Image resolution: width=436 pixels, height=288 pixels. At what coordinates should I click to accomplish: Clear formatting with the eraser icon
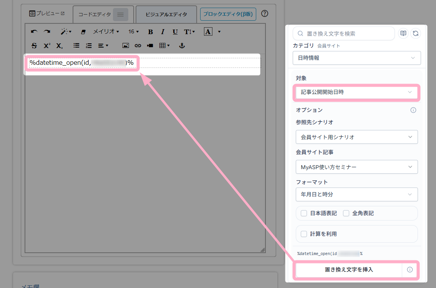coord(83,32)
